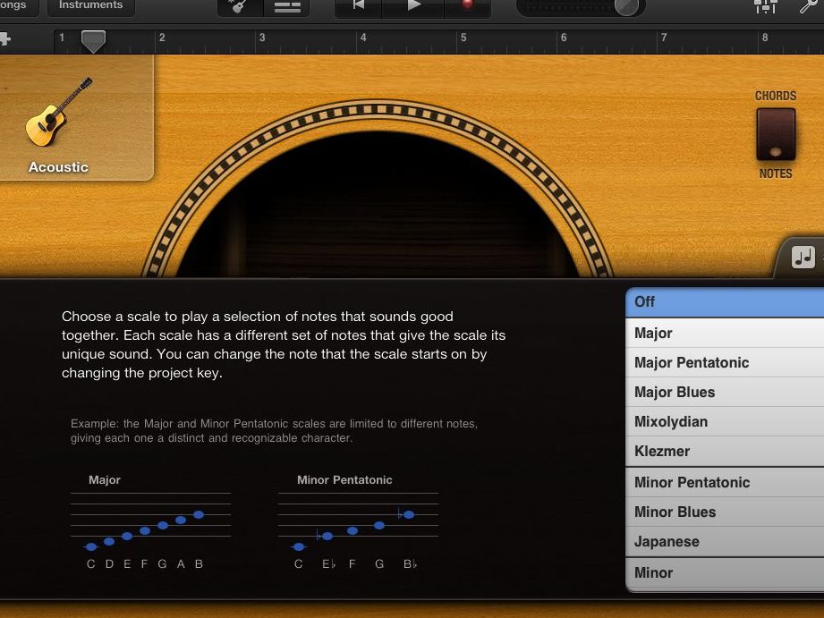Tap the plus icon left of the measure ruler
Screen dimensions: 824x618
click(x=7, y=38)
